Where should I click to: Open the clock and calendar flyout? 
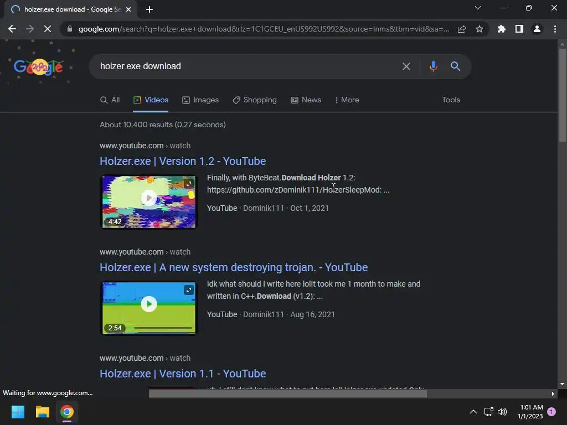coord(530,412)
